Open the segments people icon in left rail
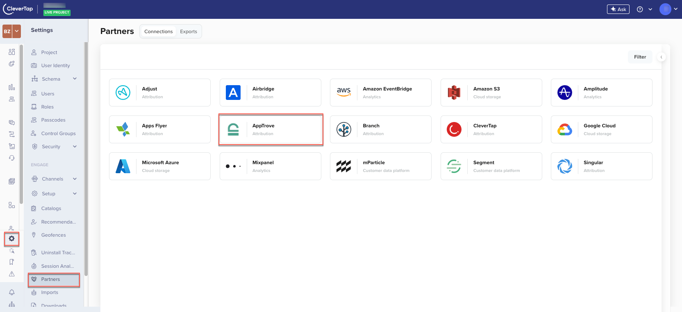The width and height of the screenshot is (682, 312). [12, 99]
